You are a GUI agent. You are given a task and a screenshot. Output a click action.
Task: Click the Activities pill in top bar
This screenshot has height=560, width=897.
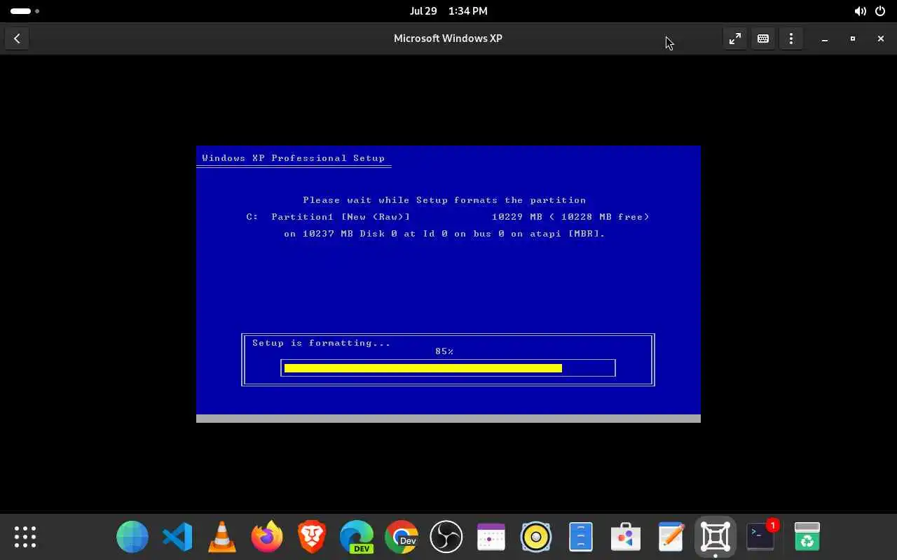[25, 11]
